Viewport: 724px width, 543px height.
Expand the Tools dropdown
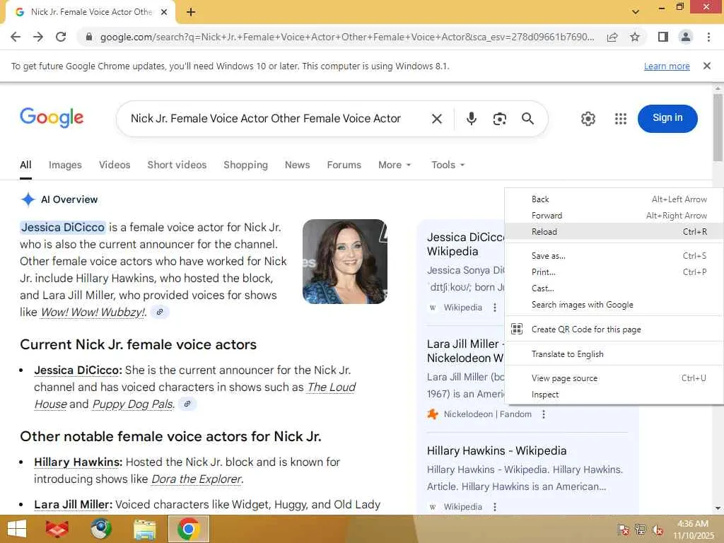[x=448, y=165]
